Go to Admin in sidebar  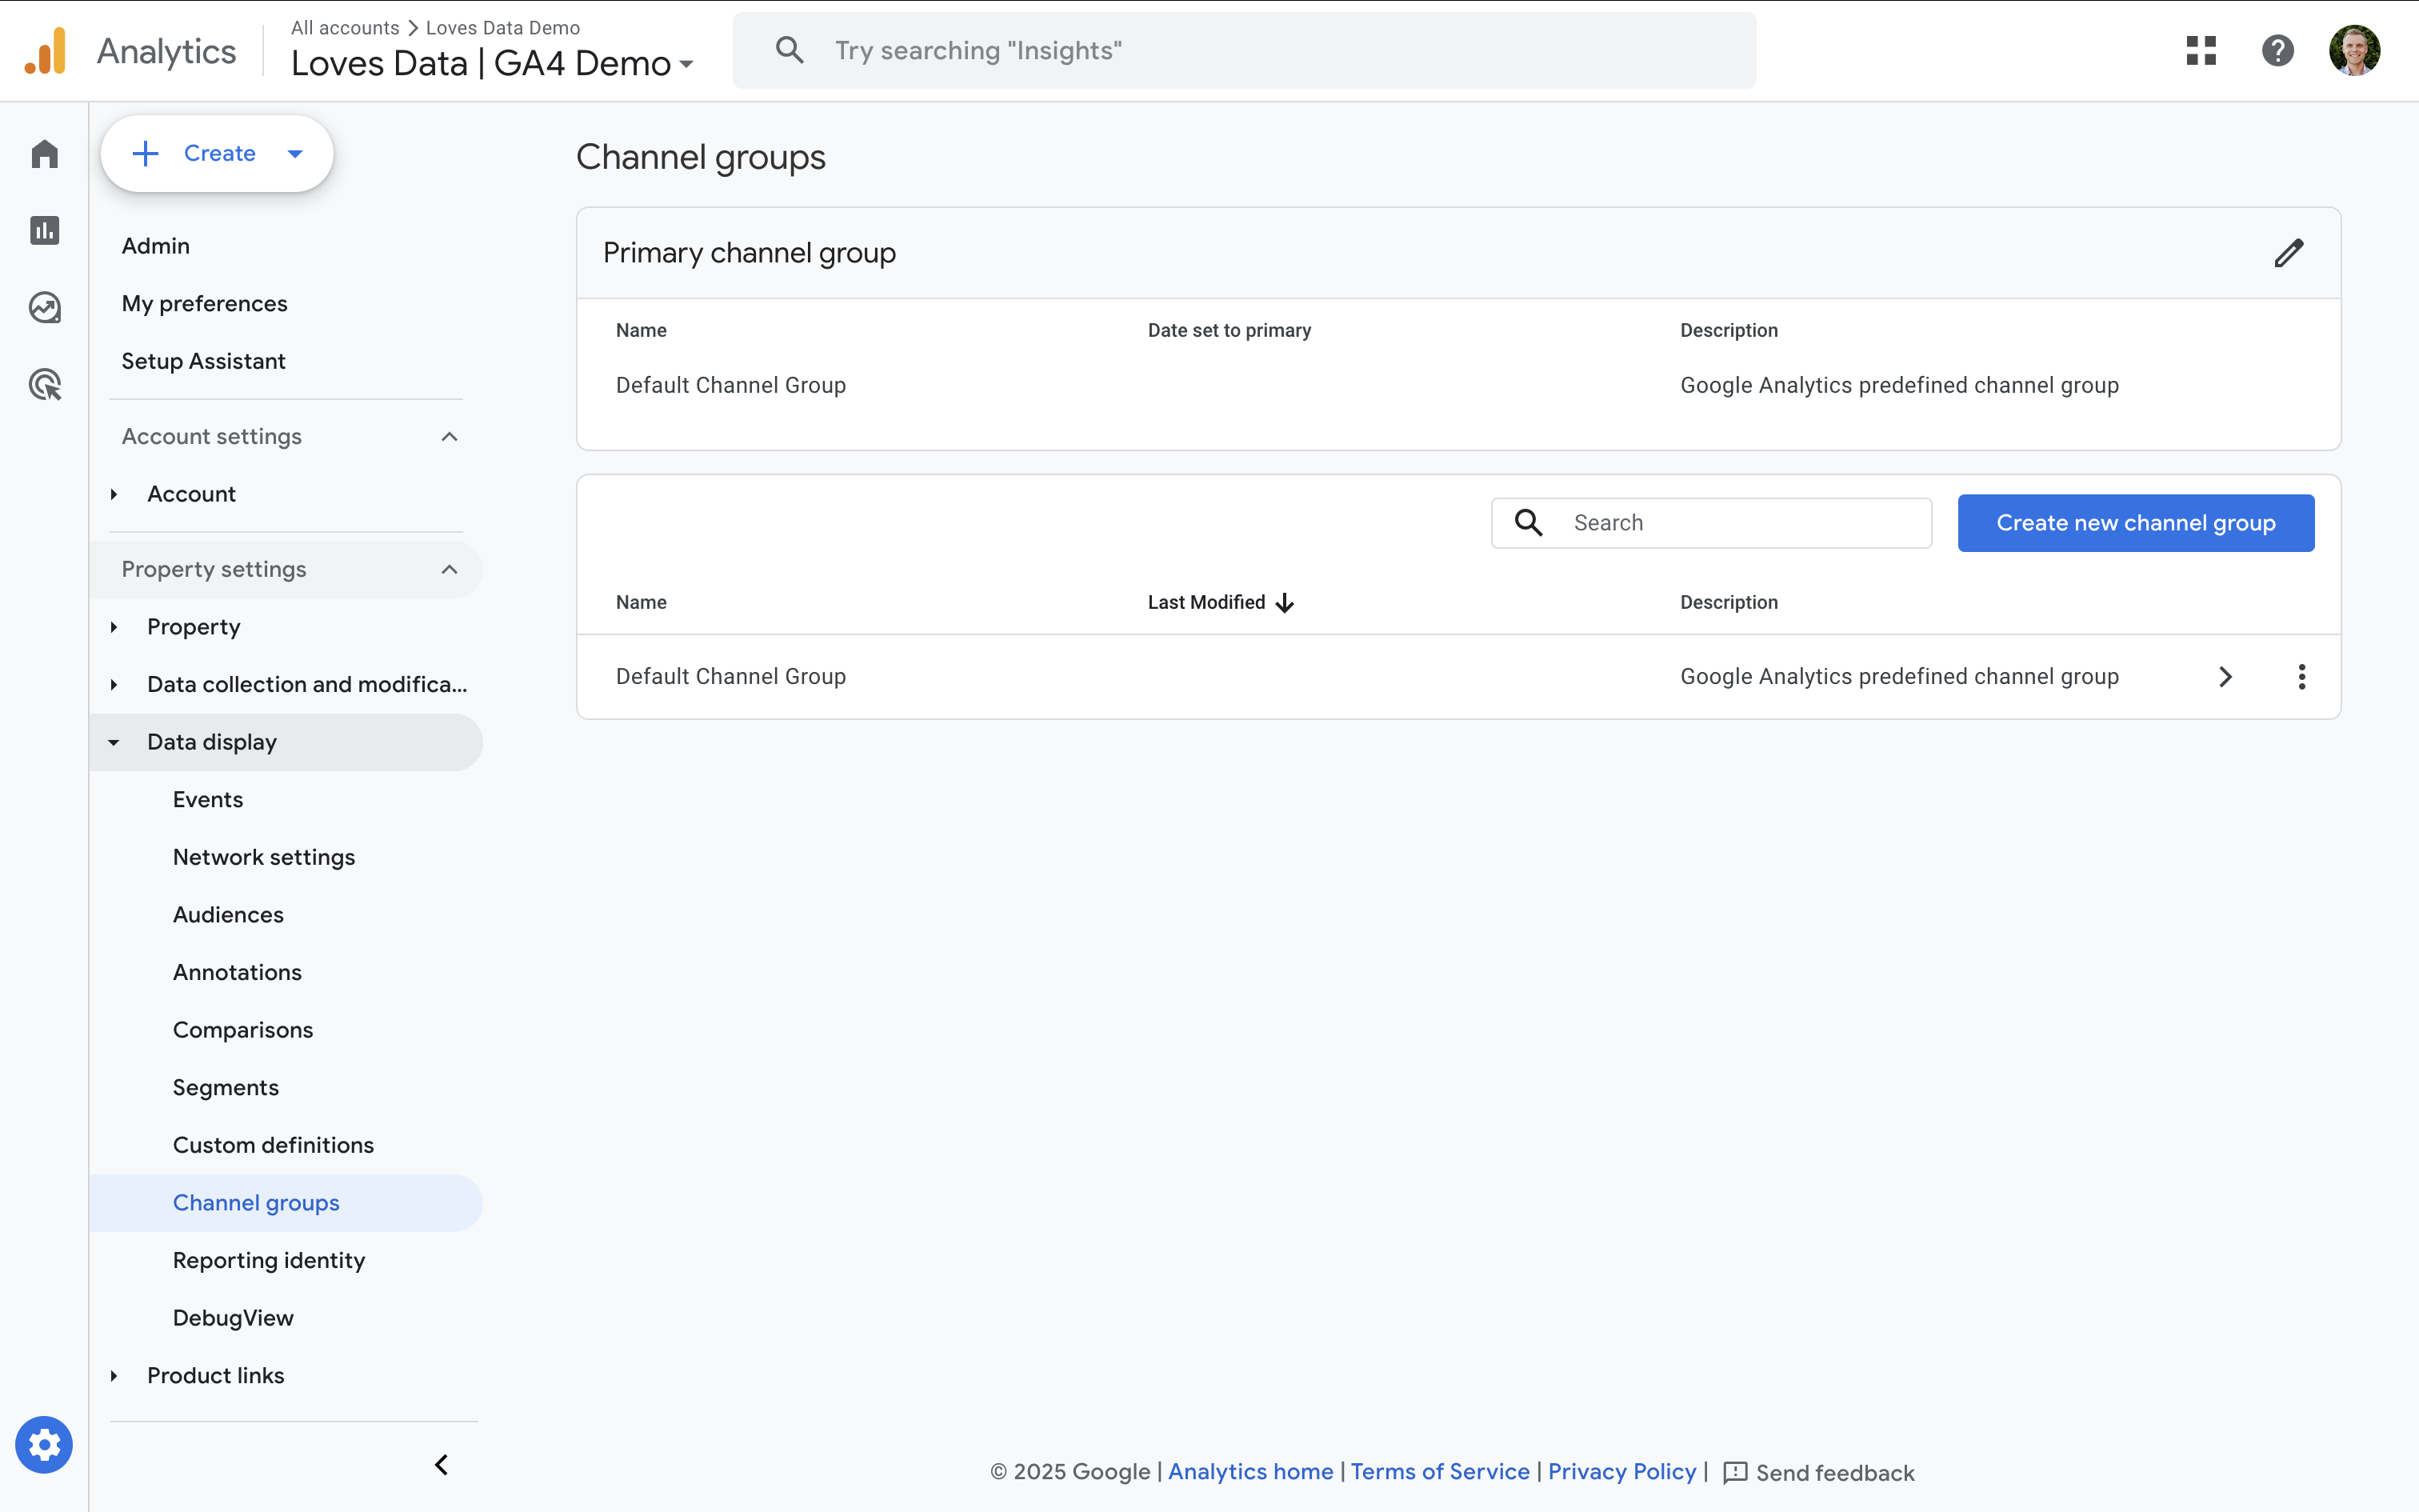pyautogui.click(x=156, y=246)
